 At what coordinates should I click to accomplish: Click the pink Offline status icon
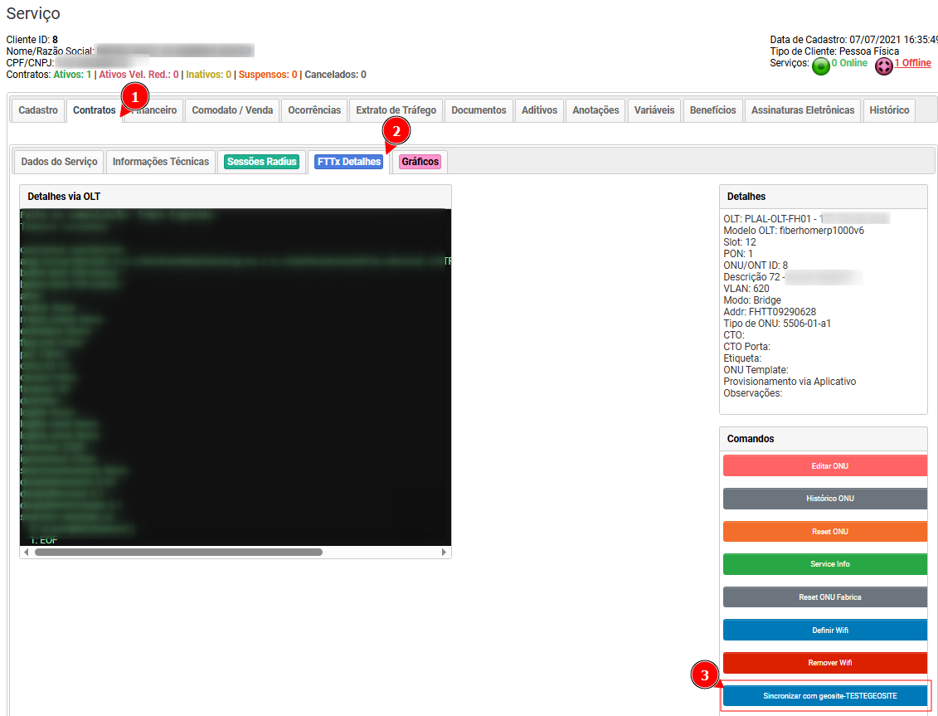[x=883, y=66]
